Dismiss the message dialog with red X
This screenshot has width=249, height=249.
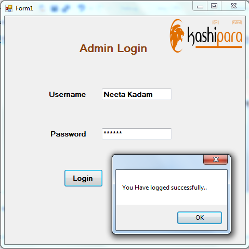(x=215, y=159)
